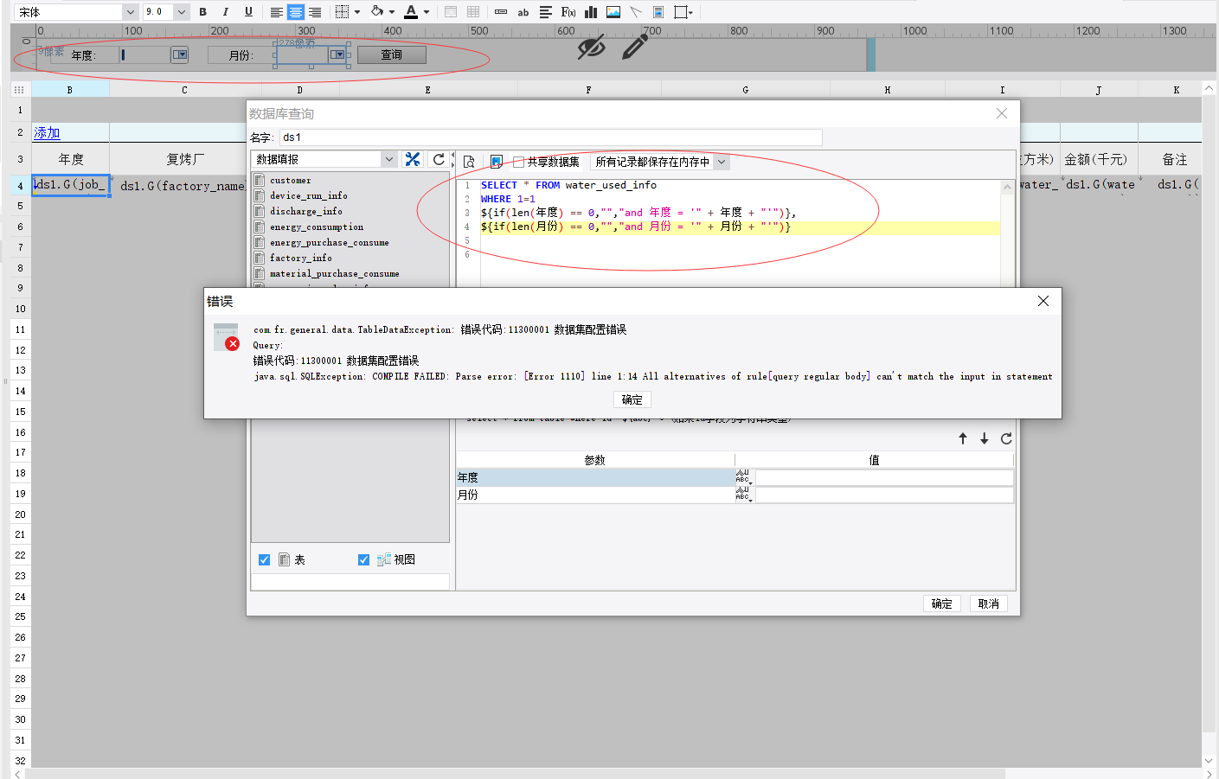Toggle underline formatting in the toolbar

(248, 12)
